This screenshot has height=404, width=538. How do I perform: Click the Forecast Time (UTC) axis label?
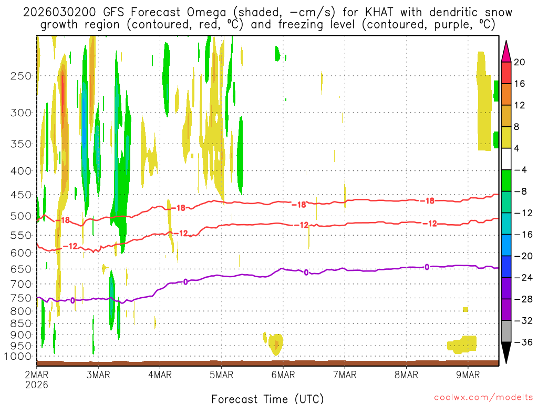267,399
